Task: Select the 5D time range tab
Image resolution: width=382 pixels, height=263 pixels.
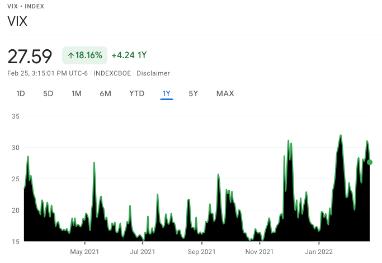Action: [x=48, y=93]
